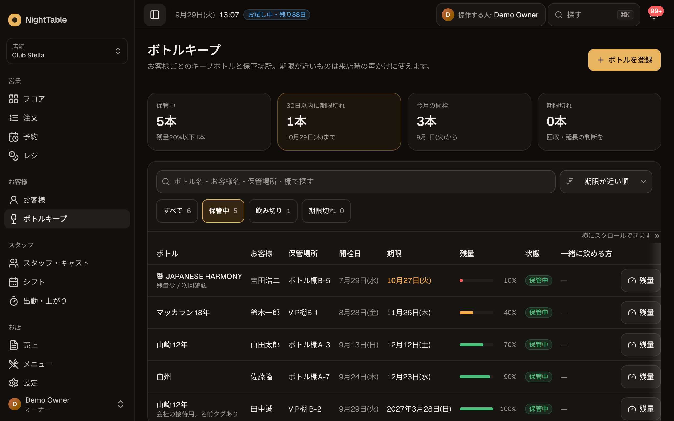Open 出勤・上がり clock-in icon
Screen dimensions: 674x421
(14, 301)
